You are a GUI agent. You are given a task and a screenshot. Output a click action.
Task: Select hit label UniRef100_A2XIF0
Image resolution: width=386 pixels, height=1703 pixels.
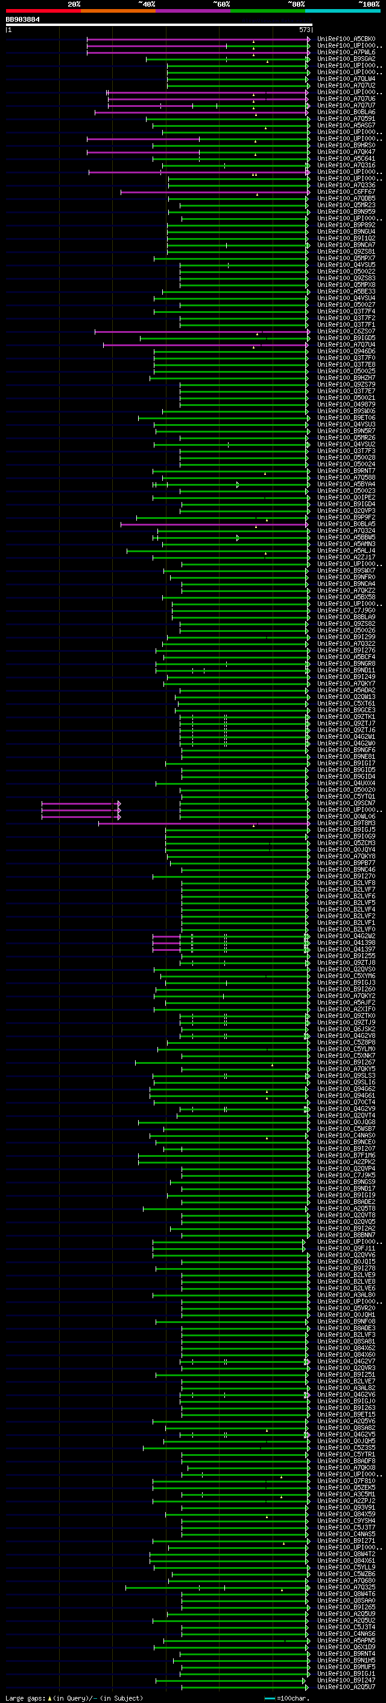(x=346, y=1009)
